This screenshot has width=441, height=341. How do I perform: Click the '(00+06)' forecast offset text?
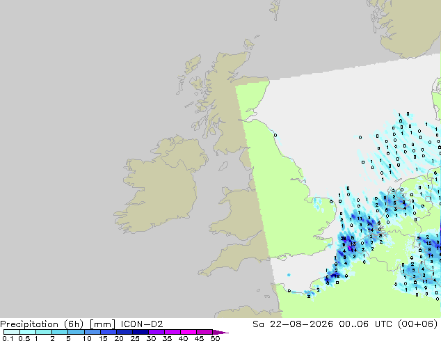click(x=418, y=324)
